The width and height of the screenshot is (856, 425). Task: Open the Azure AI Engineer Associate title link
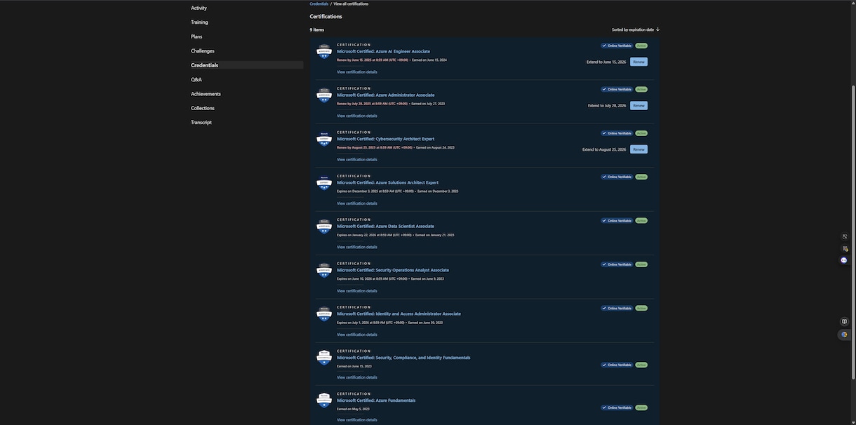383,51
